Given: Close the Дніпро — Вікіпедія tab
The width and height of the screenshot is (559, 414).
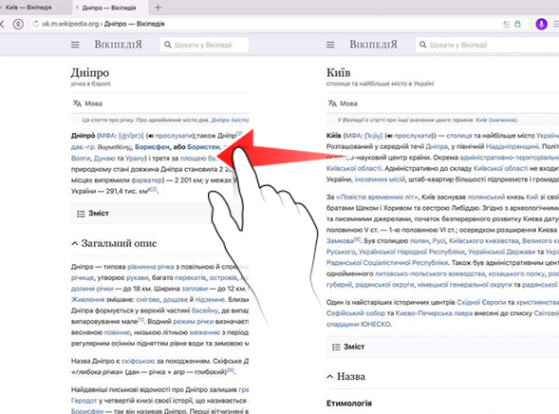Looking at the screenshot, I should (x=77, y=8).
